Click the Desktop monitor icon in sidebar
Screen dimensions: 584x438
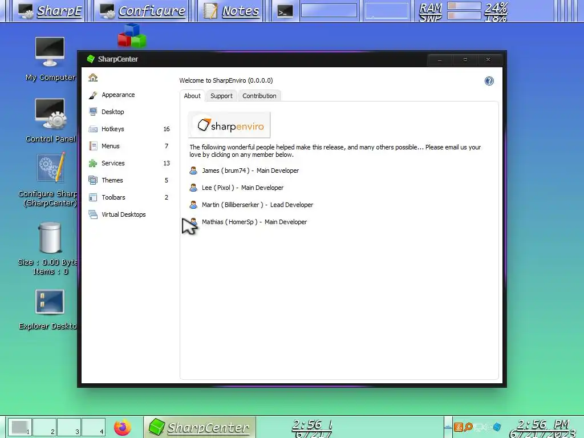tap(93, 112)
